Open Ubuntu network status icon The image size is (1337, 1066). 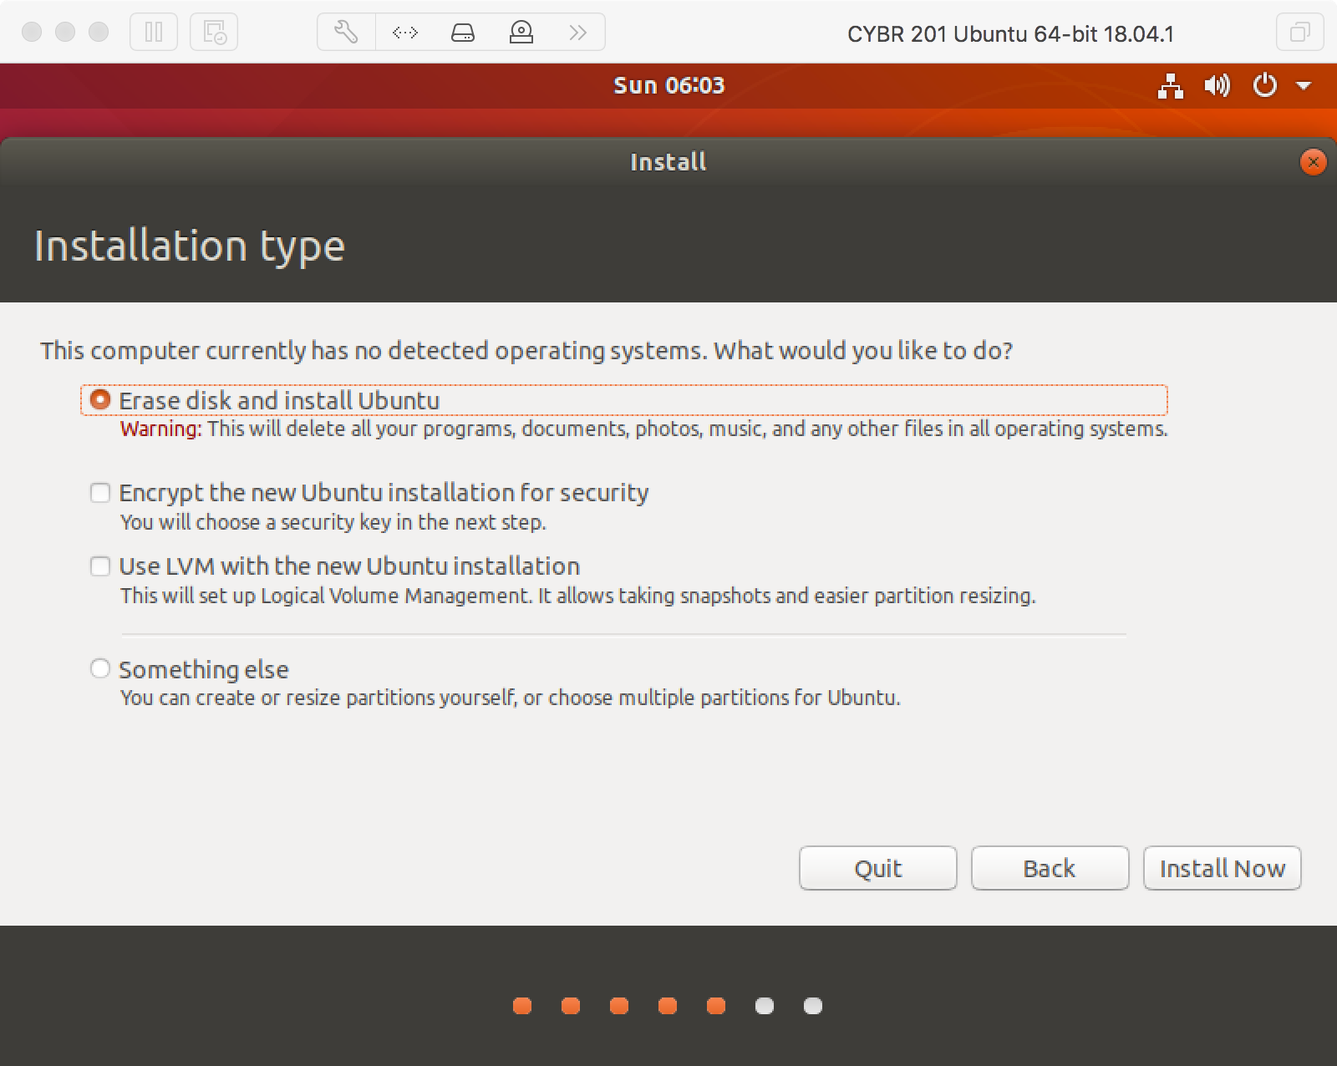pyautogui.click(x=1170, y=85)
